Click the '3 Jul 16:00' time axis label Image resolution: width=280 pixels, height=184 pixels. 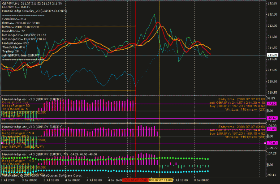click(51, 180)
